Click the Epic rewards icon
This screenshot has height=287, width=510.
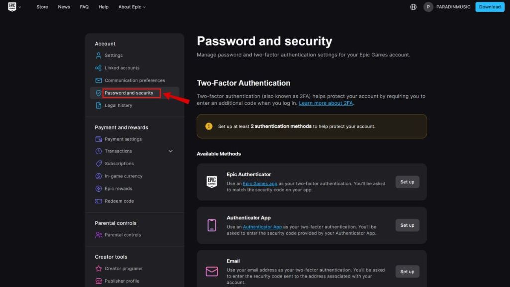(x=98, y=188)
